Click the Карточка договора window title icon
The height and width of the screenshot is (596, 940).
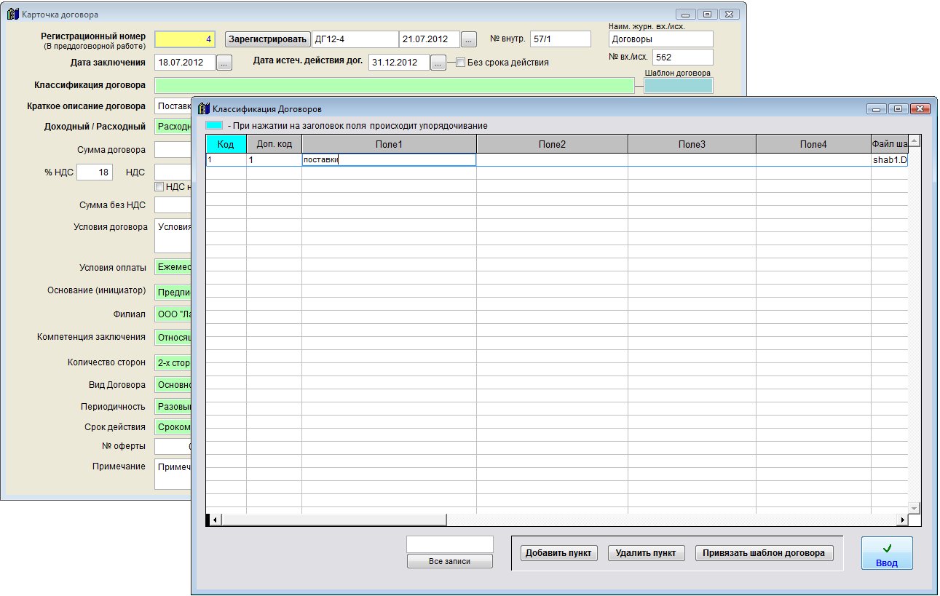pyautogui.click(x=12, y=14)
